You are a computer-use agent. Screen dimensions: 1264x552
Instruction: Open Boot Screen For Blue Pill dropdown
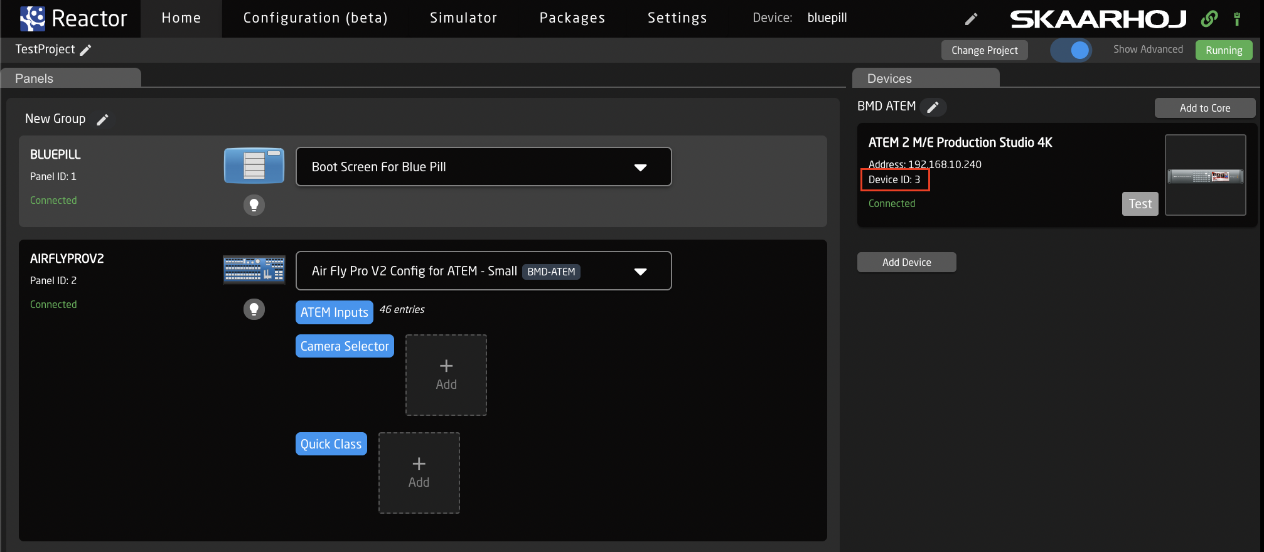coord(484,167)
